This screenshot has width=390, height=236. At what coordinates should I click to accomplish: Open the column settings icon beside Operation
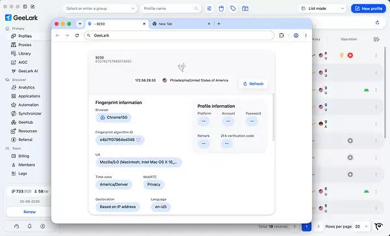(376, 39)
